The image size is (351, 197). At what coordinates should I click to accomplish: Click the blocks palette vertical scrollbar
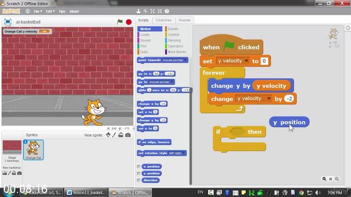tap(191, 136)
